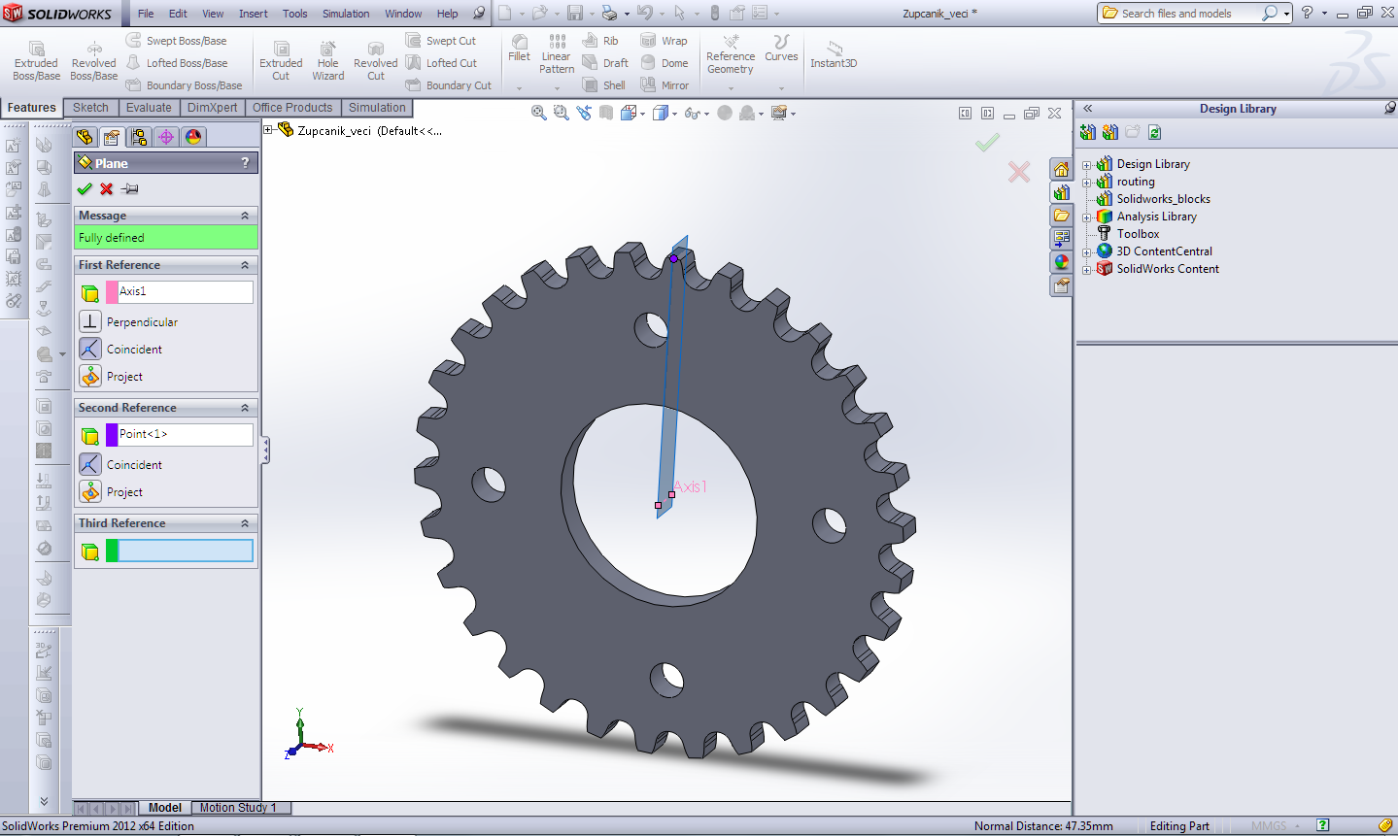1398x836 pixels.
Task: Expand the Design Library tree node
Action: coord(1087,165)
